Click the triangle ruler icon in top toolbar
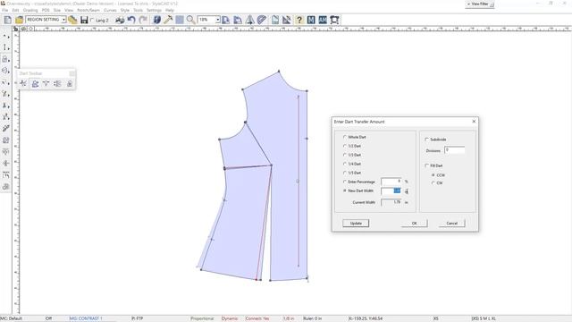572x322 pixels. [x=287, y=20]
